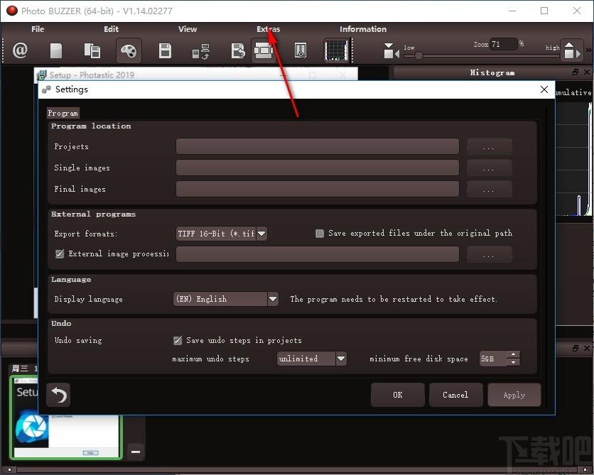
Task: Click the Final images path field
Action: click(x=318, y=189)
